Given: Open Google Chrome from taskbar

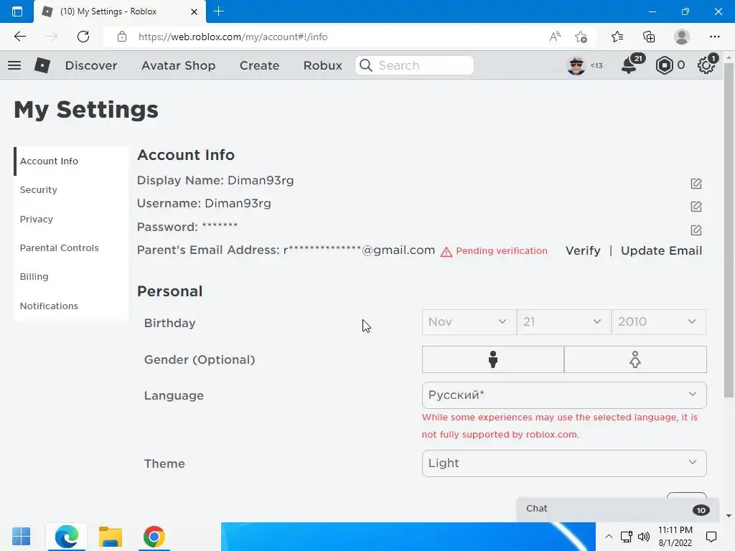Looking at the screenshot, I should pos(154,537).
